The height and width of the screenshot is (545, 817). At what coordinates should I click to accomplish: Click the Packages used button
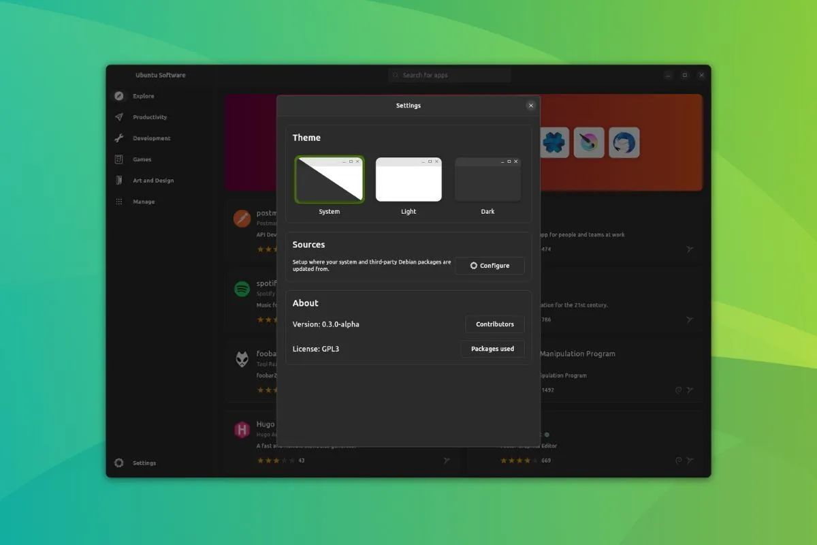492,349
